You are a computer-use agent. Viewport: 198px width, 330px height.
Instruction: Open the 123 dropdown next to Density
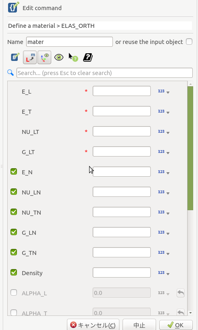(164, 273)
